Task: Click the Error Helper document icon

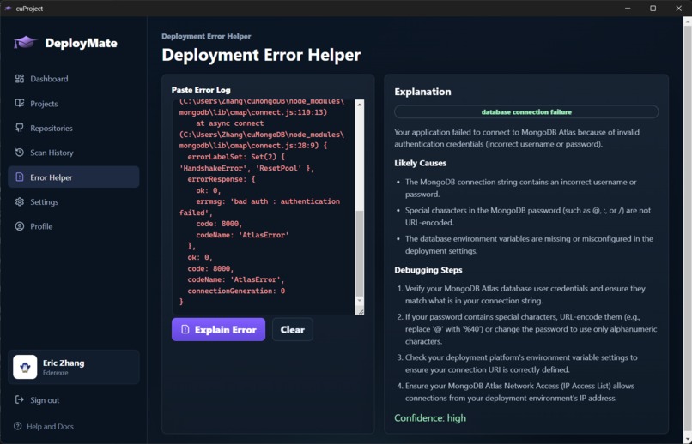Action: 20,177
